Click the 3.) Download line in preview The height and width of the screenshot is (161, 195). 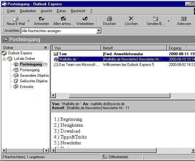67,131
